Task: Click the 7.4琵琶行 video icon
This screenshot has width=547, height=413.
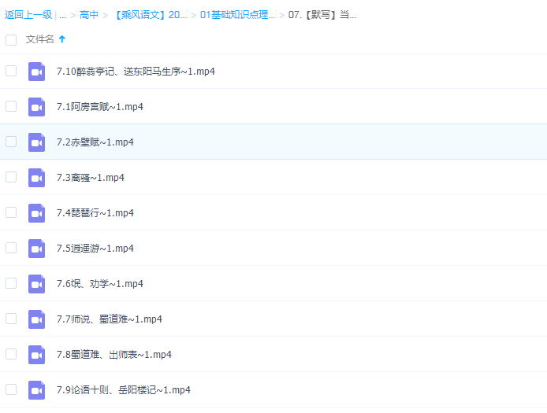Action: click(x=36, y=213)
